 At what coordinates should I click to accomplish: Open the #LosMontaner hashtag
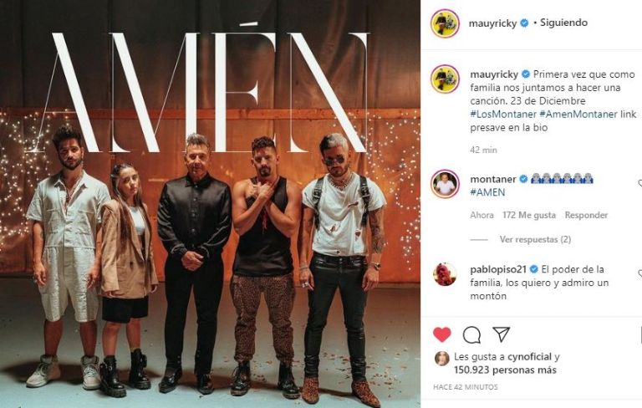(x=503, y=114)
